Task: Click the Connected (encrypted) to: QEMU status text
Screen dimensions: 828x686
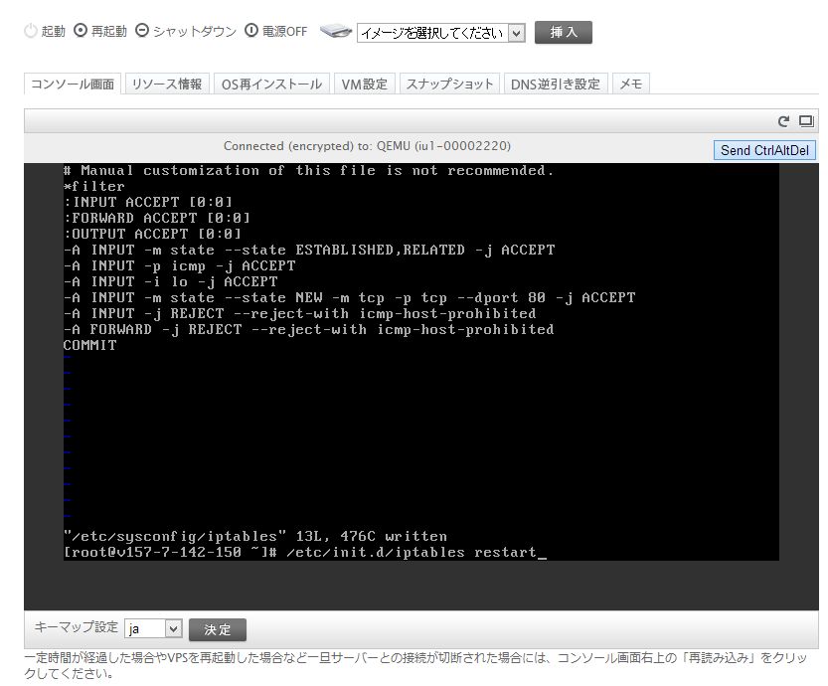Action: 367,146
